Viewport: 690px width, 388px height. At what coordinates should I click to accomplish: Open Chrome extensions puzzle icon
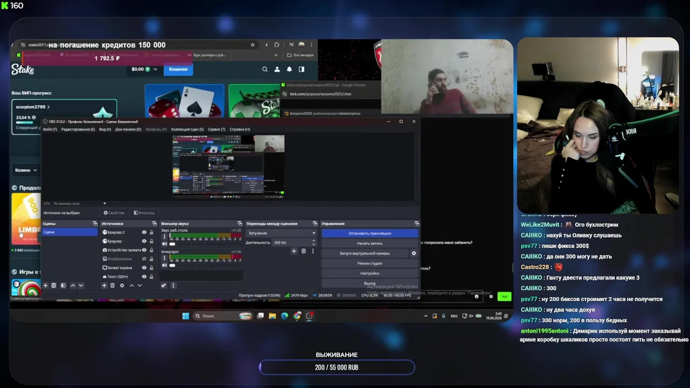click(277, 45)
